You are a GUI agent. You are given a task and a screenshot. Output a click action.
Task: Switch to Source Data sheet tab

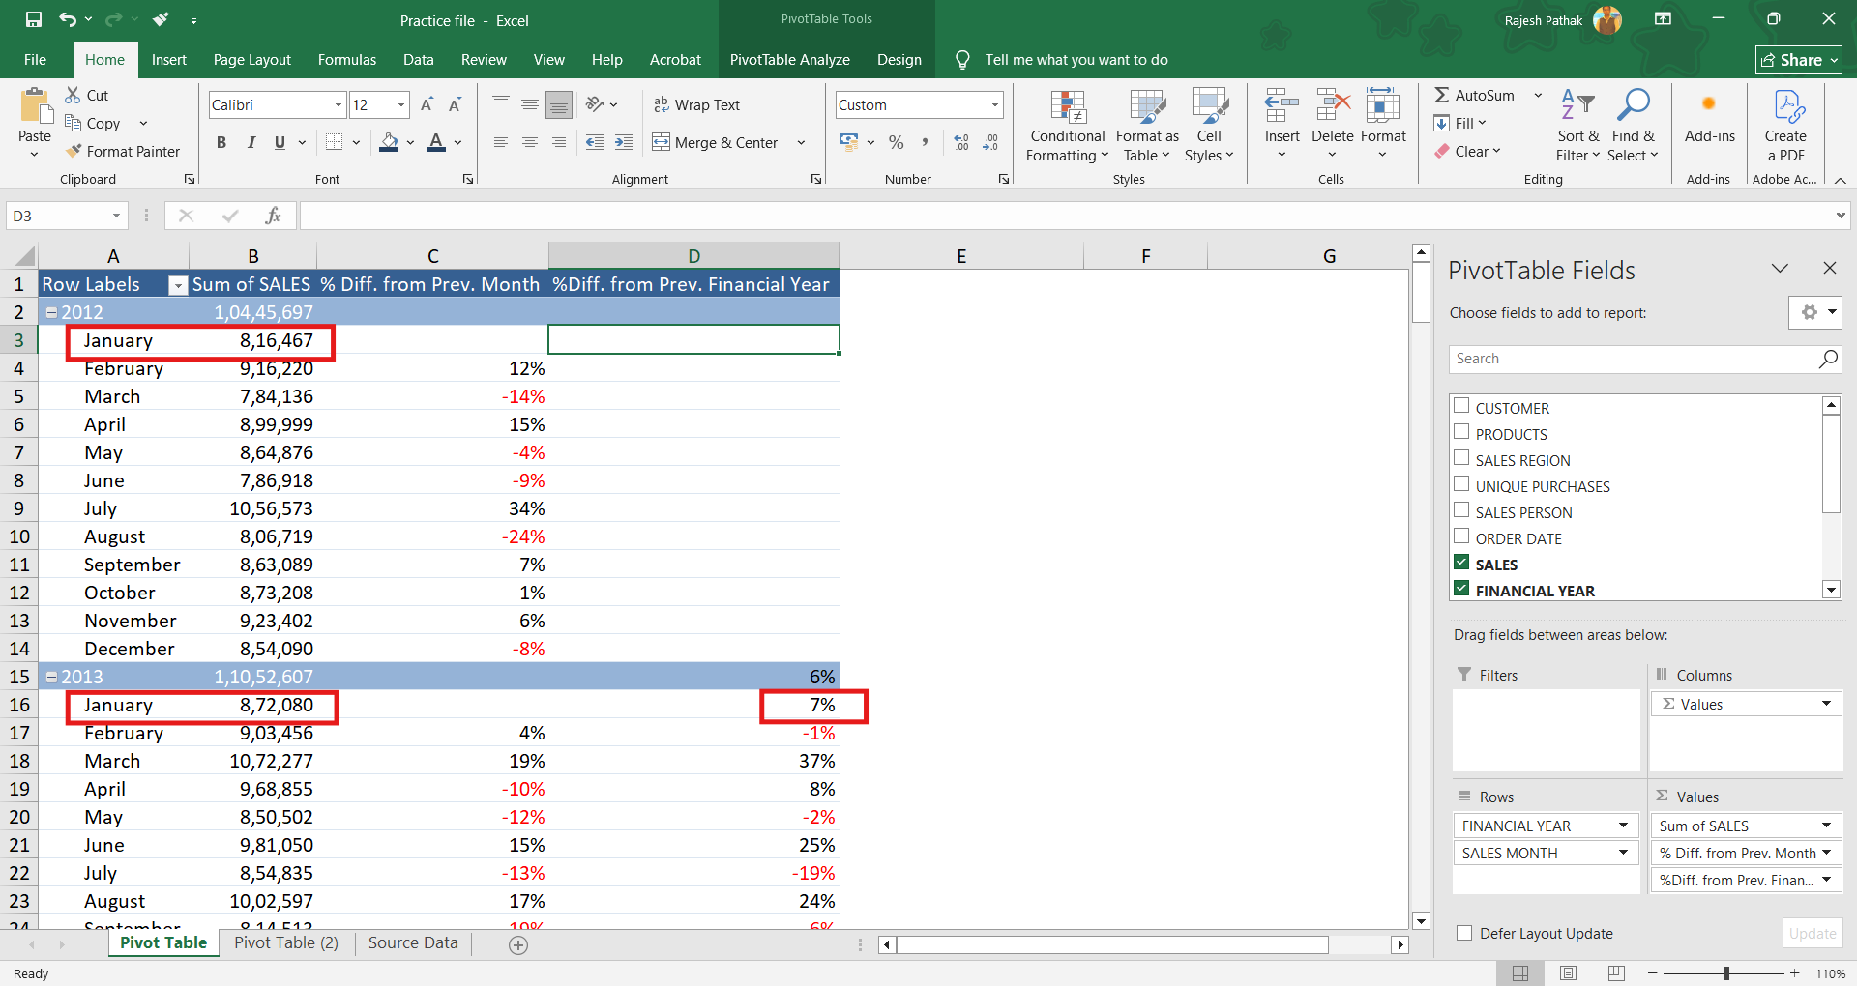413,942
